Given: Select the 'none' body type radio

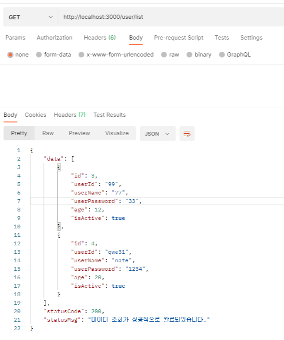Looking at the screenshot, I should click(x=10, y=55).
